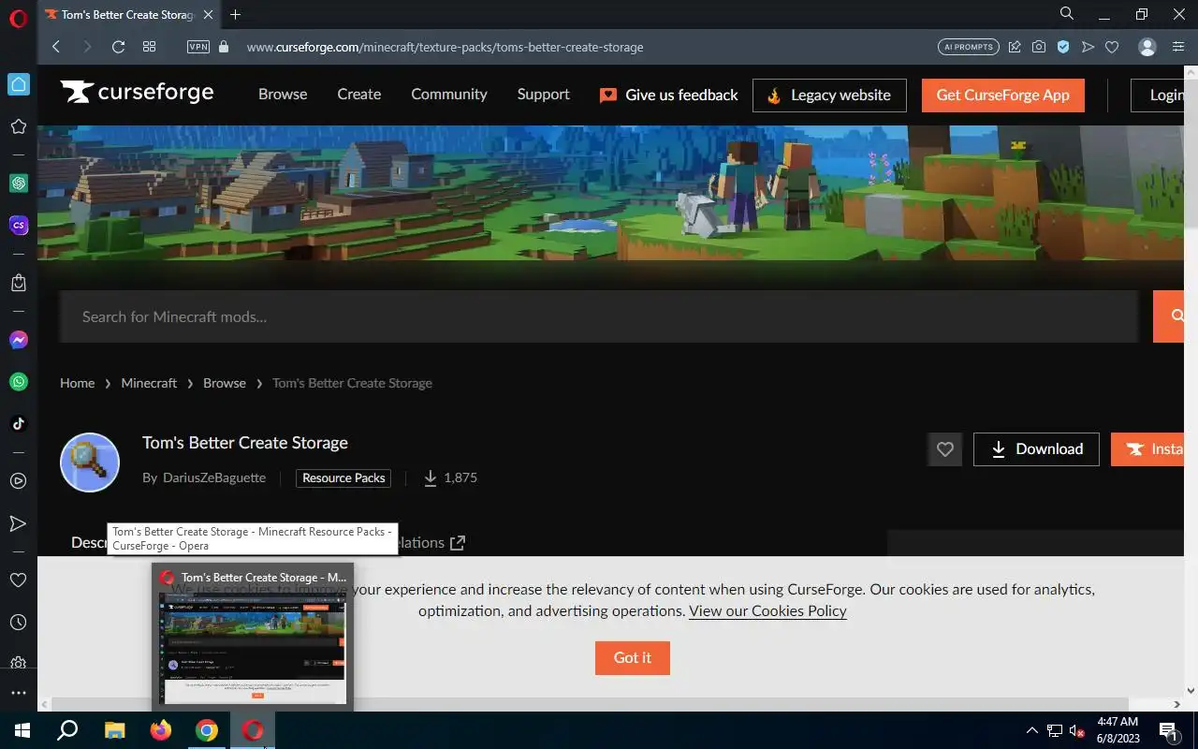Reload the page
Viewport: 1198px width, 749px height.
[118, 47]
